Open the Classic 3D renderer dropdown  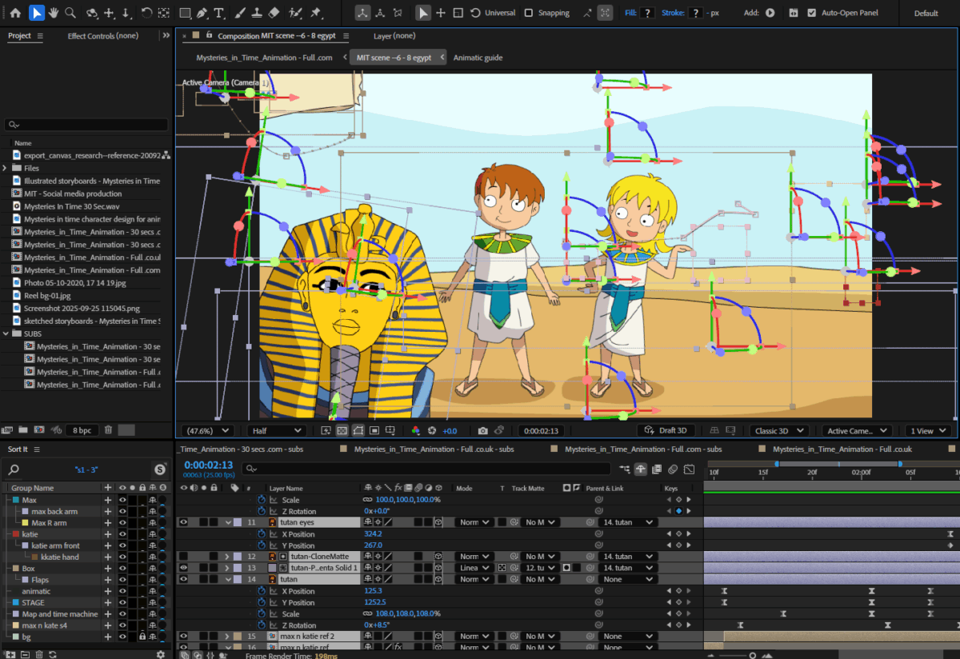pyautogui.click(x=778, y=431)
